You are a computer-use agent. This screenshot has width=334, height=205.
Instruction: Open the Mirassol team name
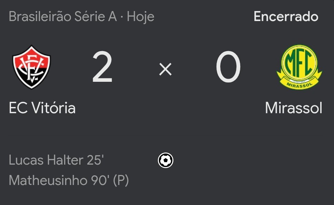(x=293, y=108)
